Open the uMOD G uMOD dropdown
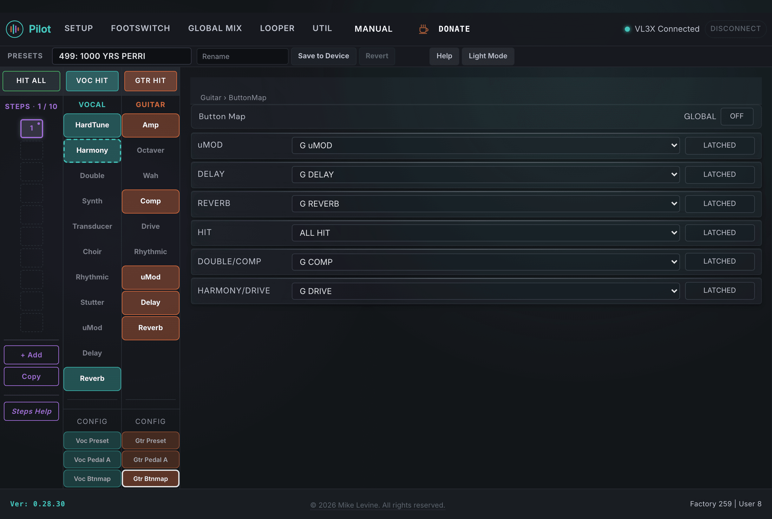 coord(485,146)
